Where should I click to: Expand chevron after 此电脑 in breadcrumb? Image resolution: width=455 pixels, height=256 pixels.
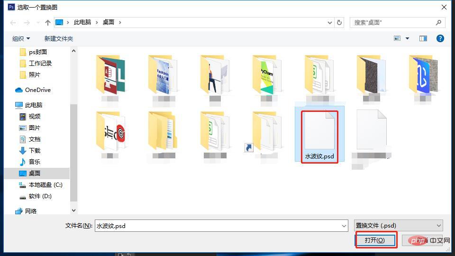[97, 22]
